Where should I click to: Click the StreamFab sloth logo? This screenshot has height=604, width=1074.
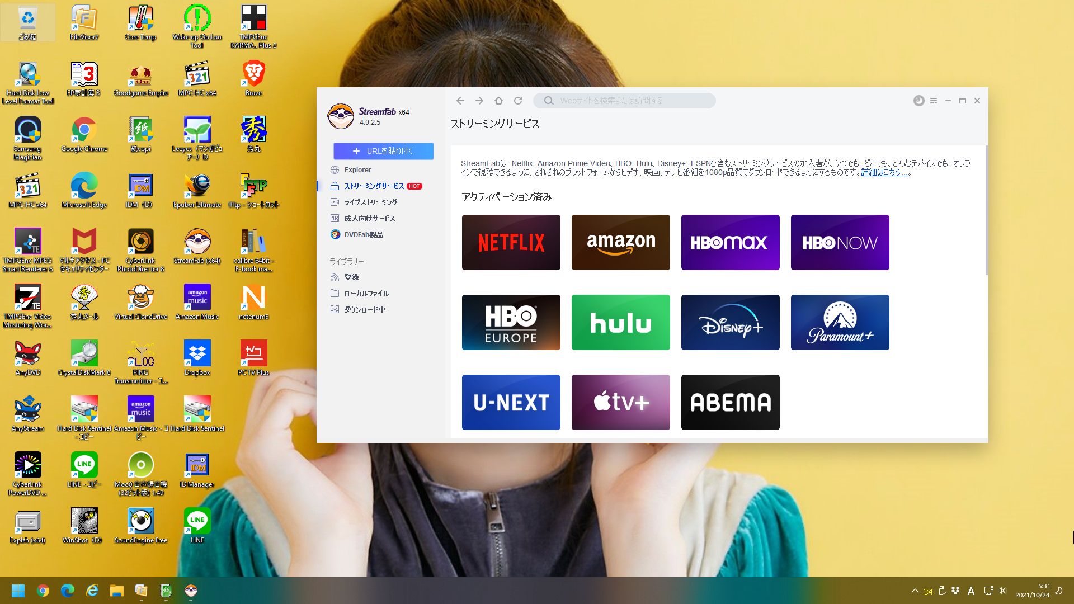click(x=340, y=116)
